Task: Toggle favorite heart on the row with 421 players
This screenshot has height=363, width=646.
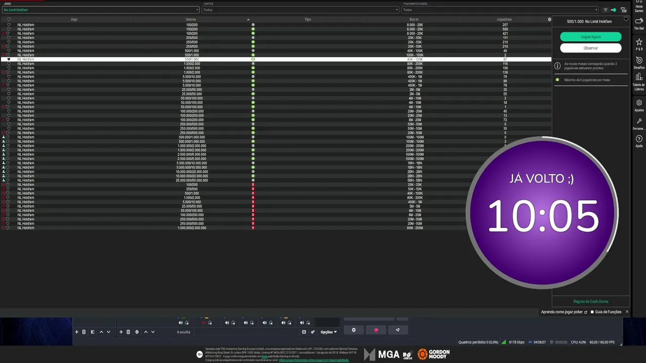Action: [8, 33]
